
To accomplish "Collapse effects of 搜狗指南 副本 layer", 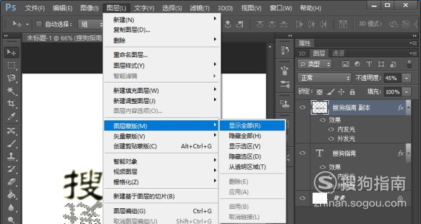I will pos(408,107).
